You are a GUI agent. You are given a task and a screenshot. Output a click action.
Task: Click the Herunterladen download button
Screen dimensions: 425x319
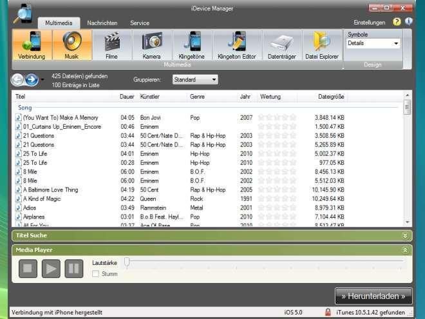[373, 296]
